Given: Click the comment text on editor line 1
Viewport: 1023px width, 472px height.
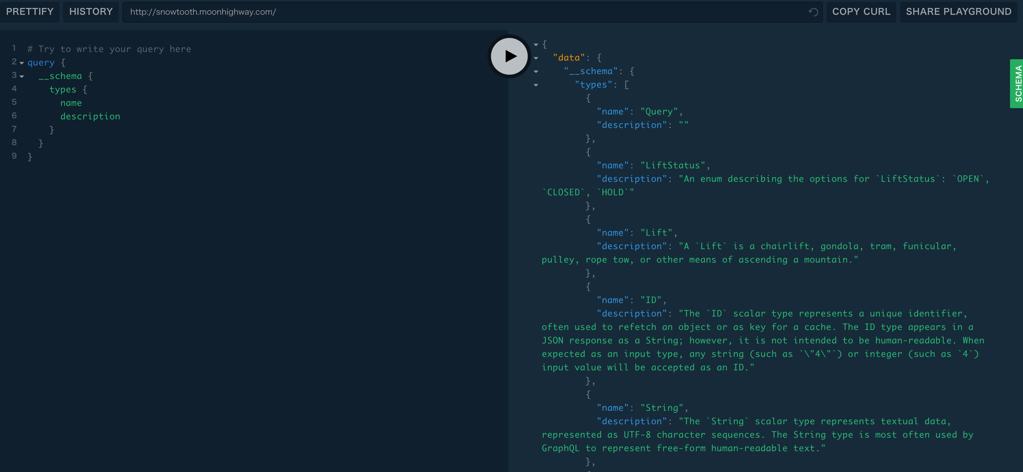Looking at the screenshot, I should [109, 49].
